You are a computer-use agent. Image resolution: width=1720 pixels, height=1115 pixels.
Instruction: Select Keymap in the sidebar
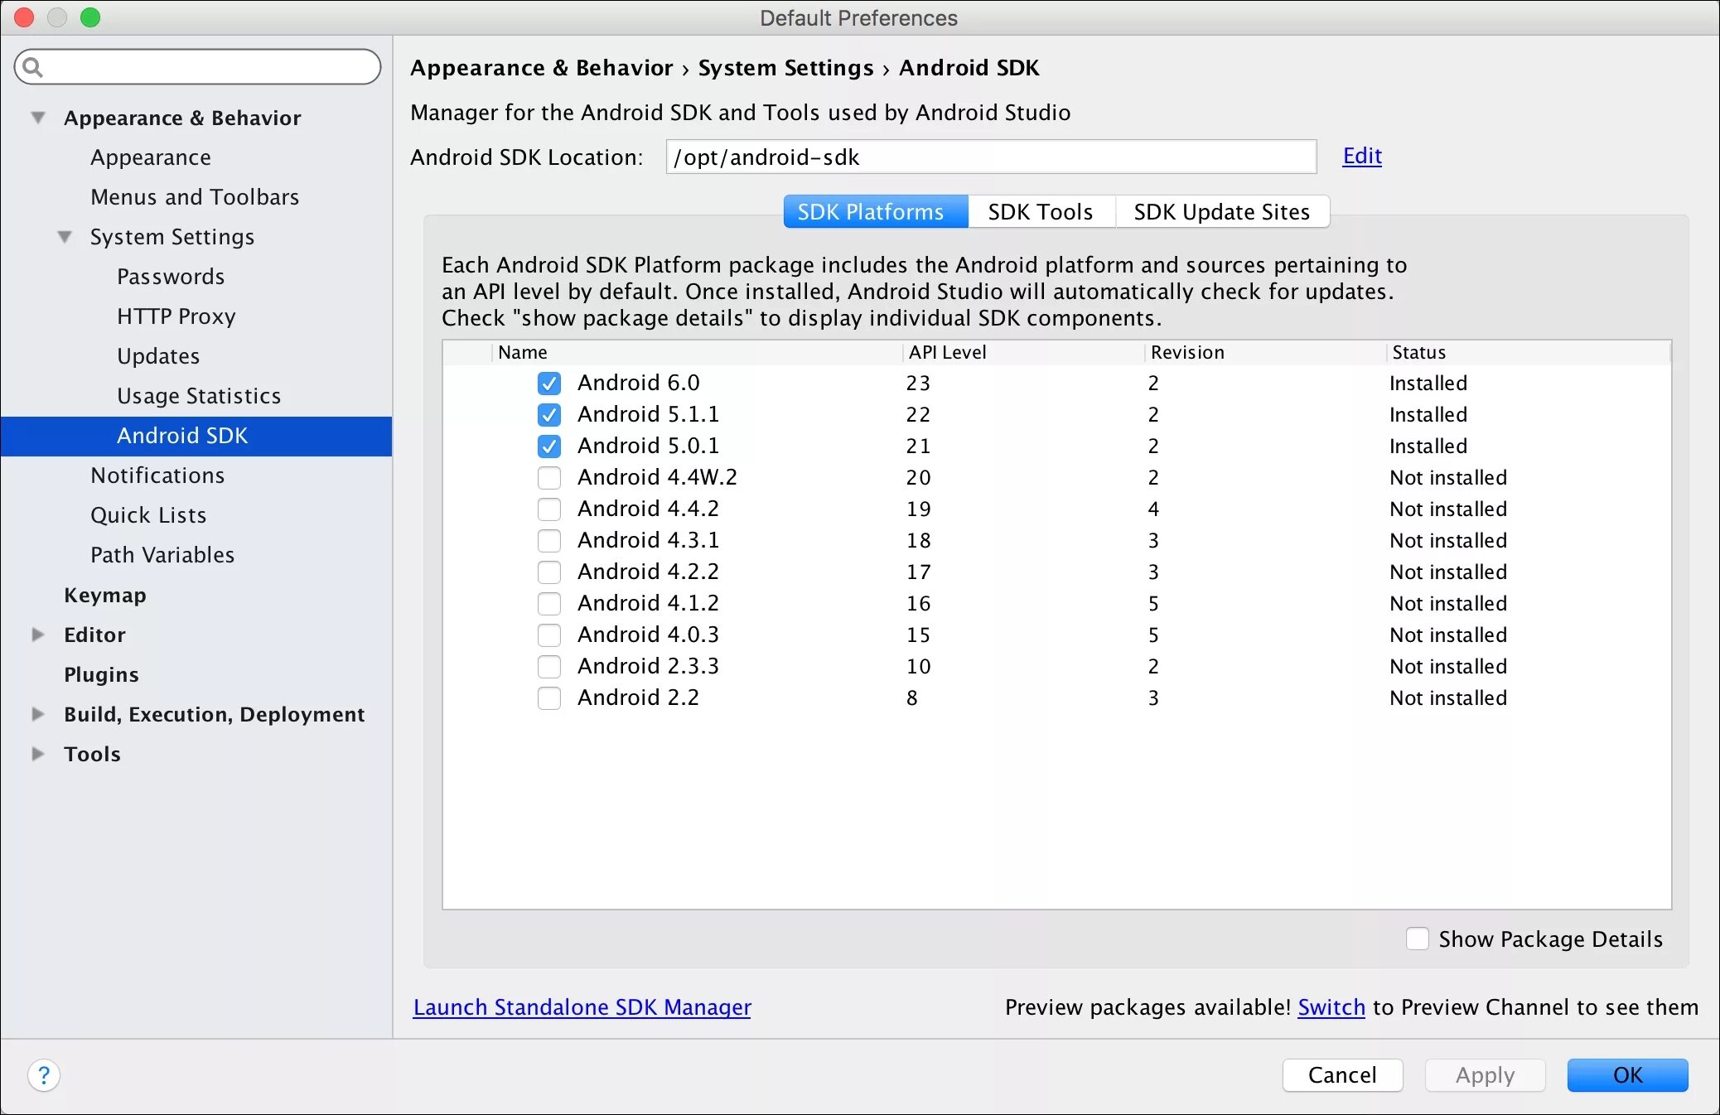click(105, 595)
